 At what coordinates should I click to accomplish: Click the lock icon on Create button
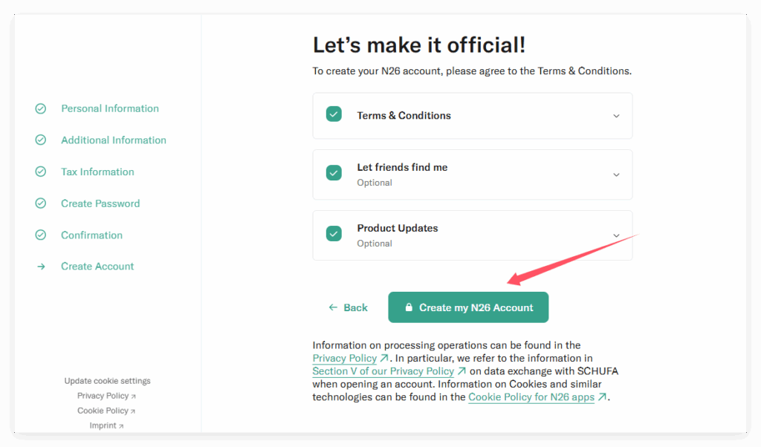pos(409,307)
